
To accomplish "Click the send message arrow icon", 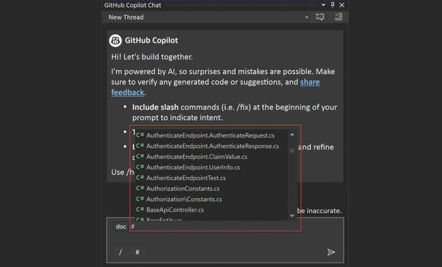I will tap(331, 252).
